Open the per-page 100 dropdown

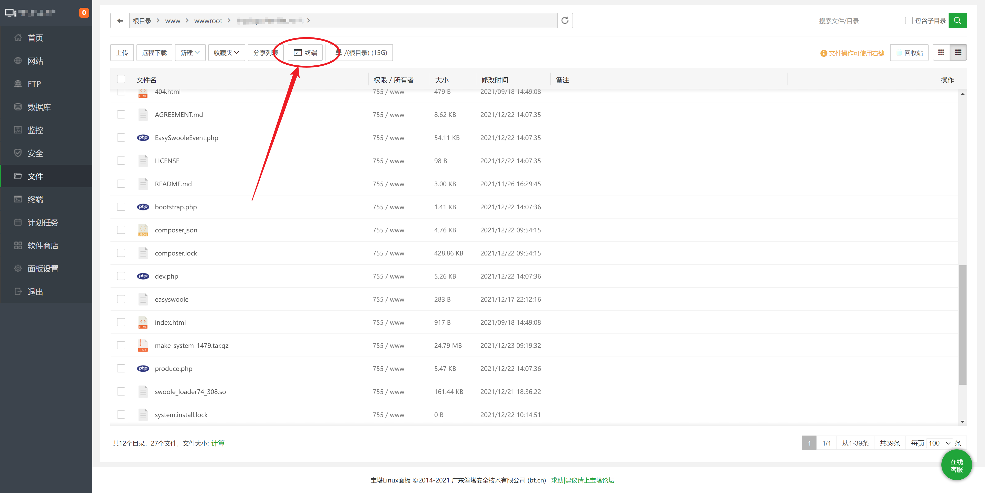pos(940,443)
